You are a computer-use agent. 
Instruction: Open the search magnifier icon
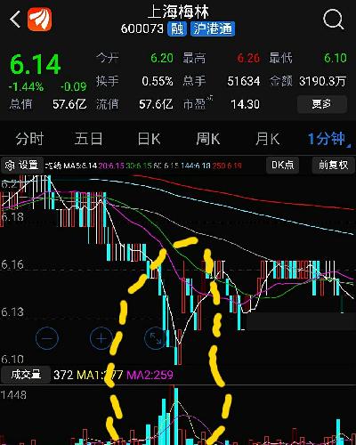pyautogui.click(x=334, y=20)
